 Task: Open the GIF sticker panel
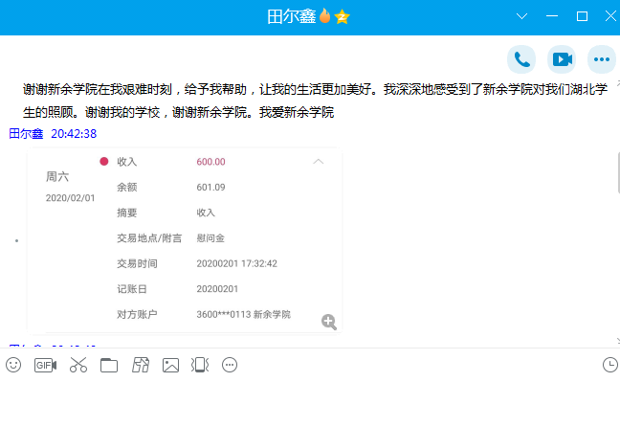[x=46, y=365]
